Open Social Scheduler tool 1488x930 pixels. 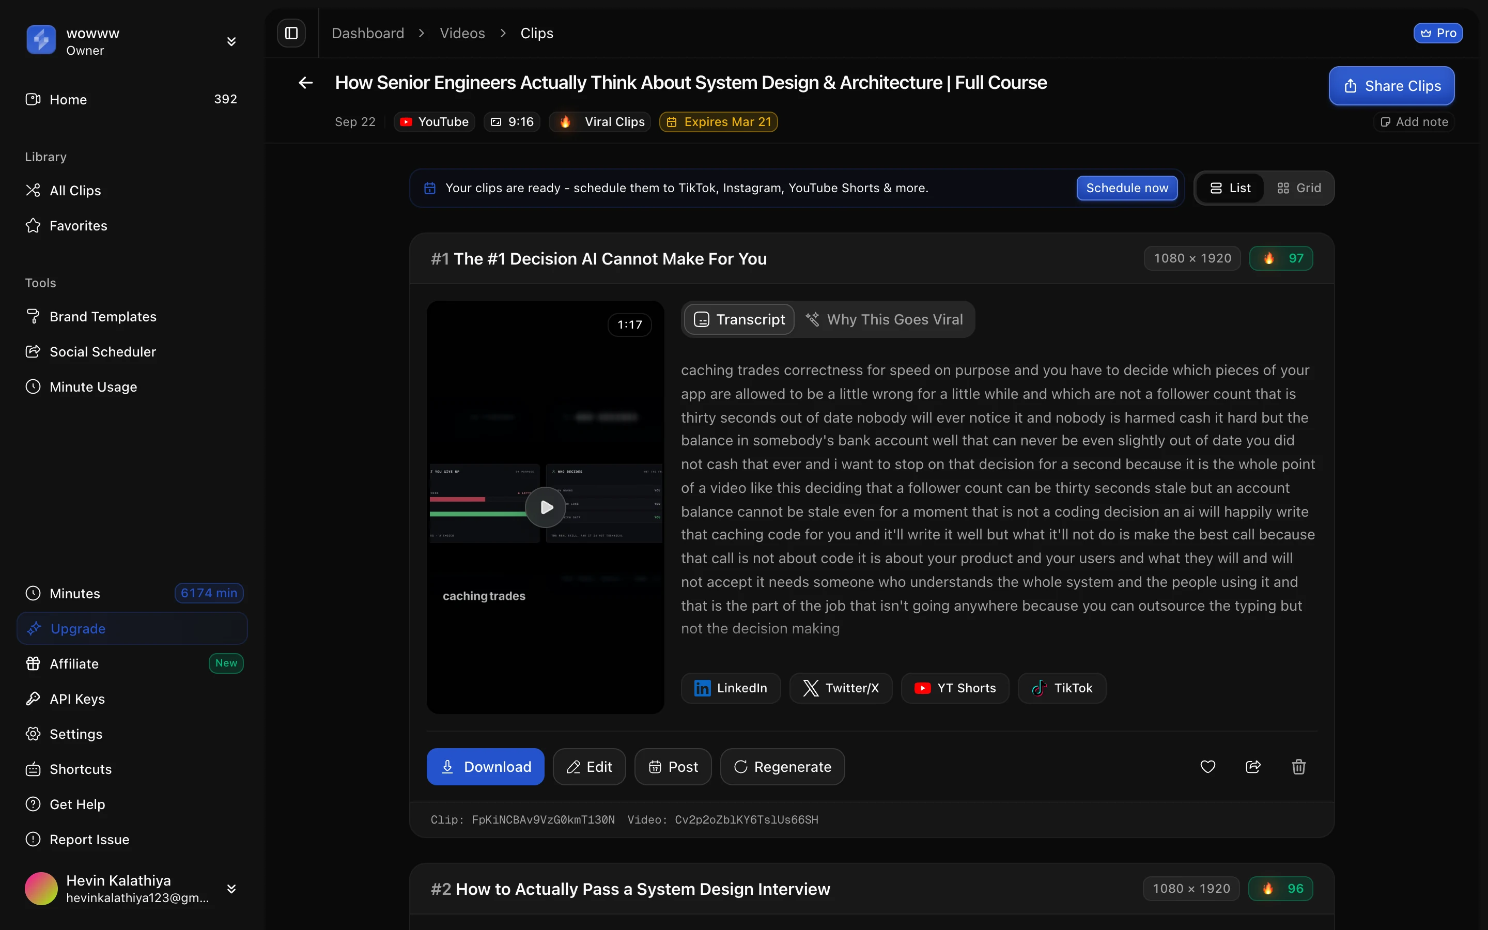click(x=132, y=352)
